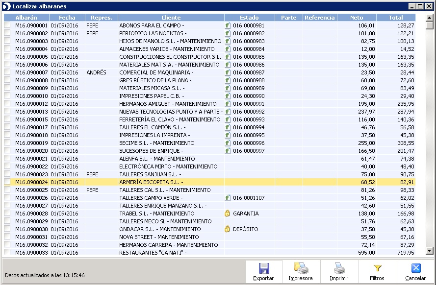Tick the checkbox for M16.0900007
Screen dimensions: 436x285
click(7, 72)
